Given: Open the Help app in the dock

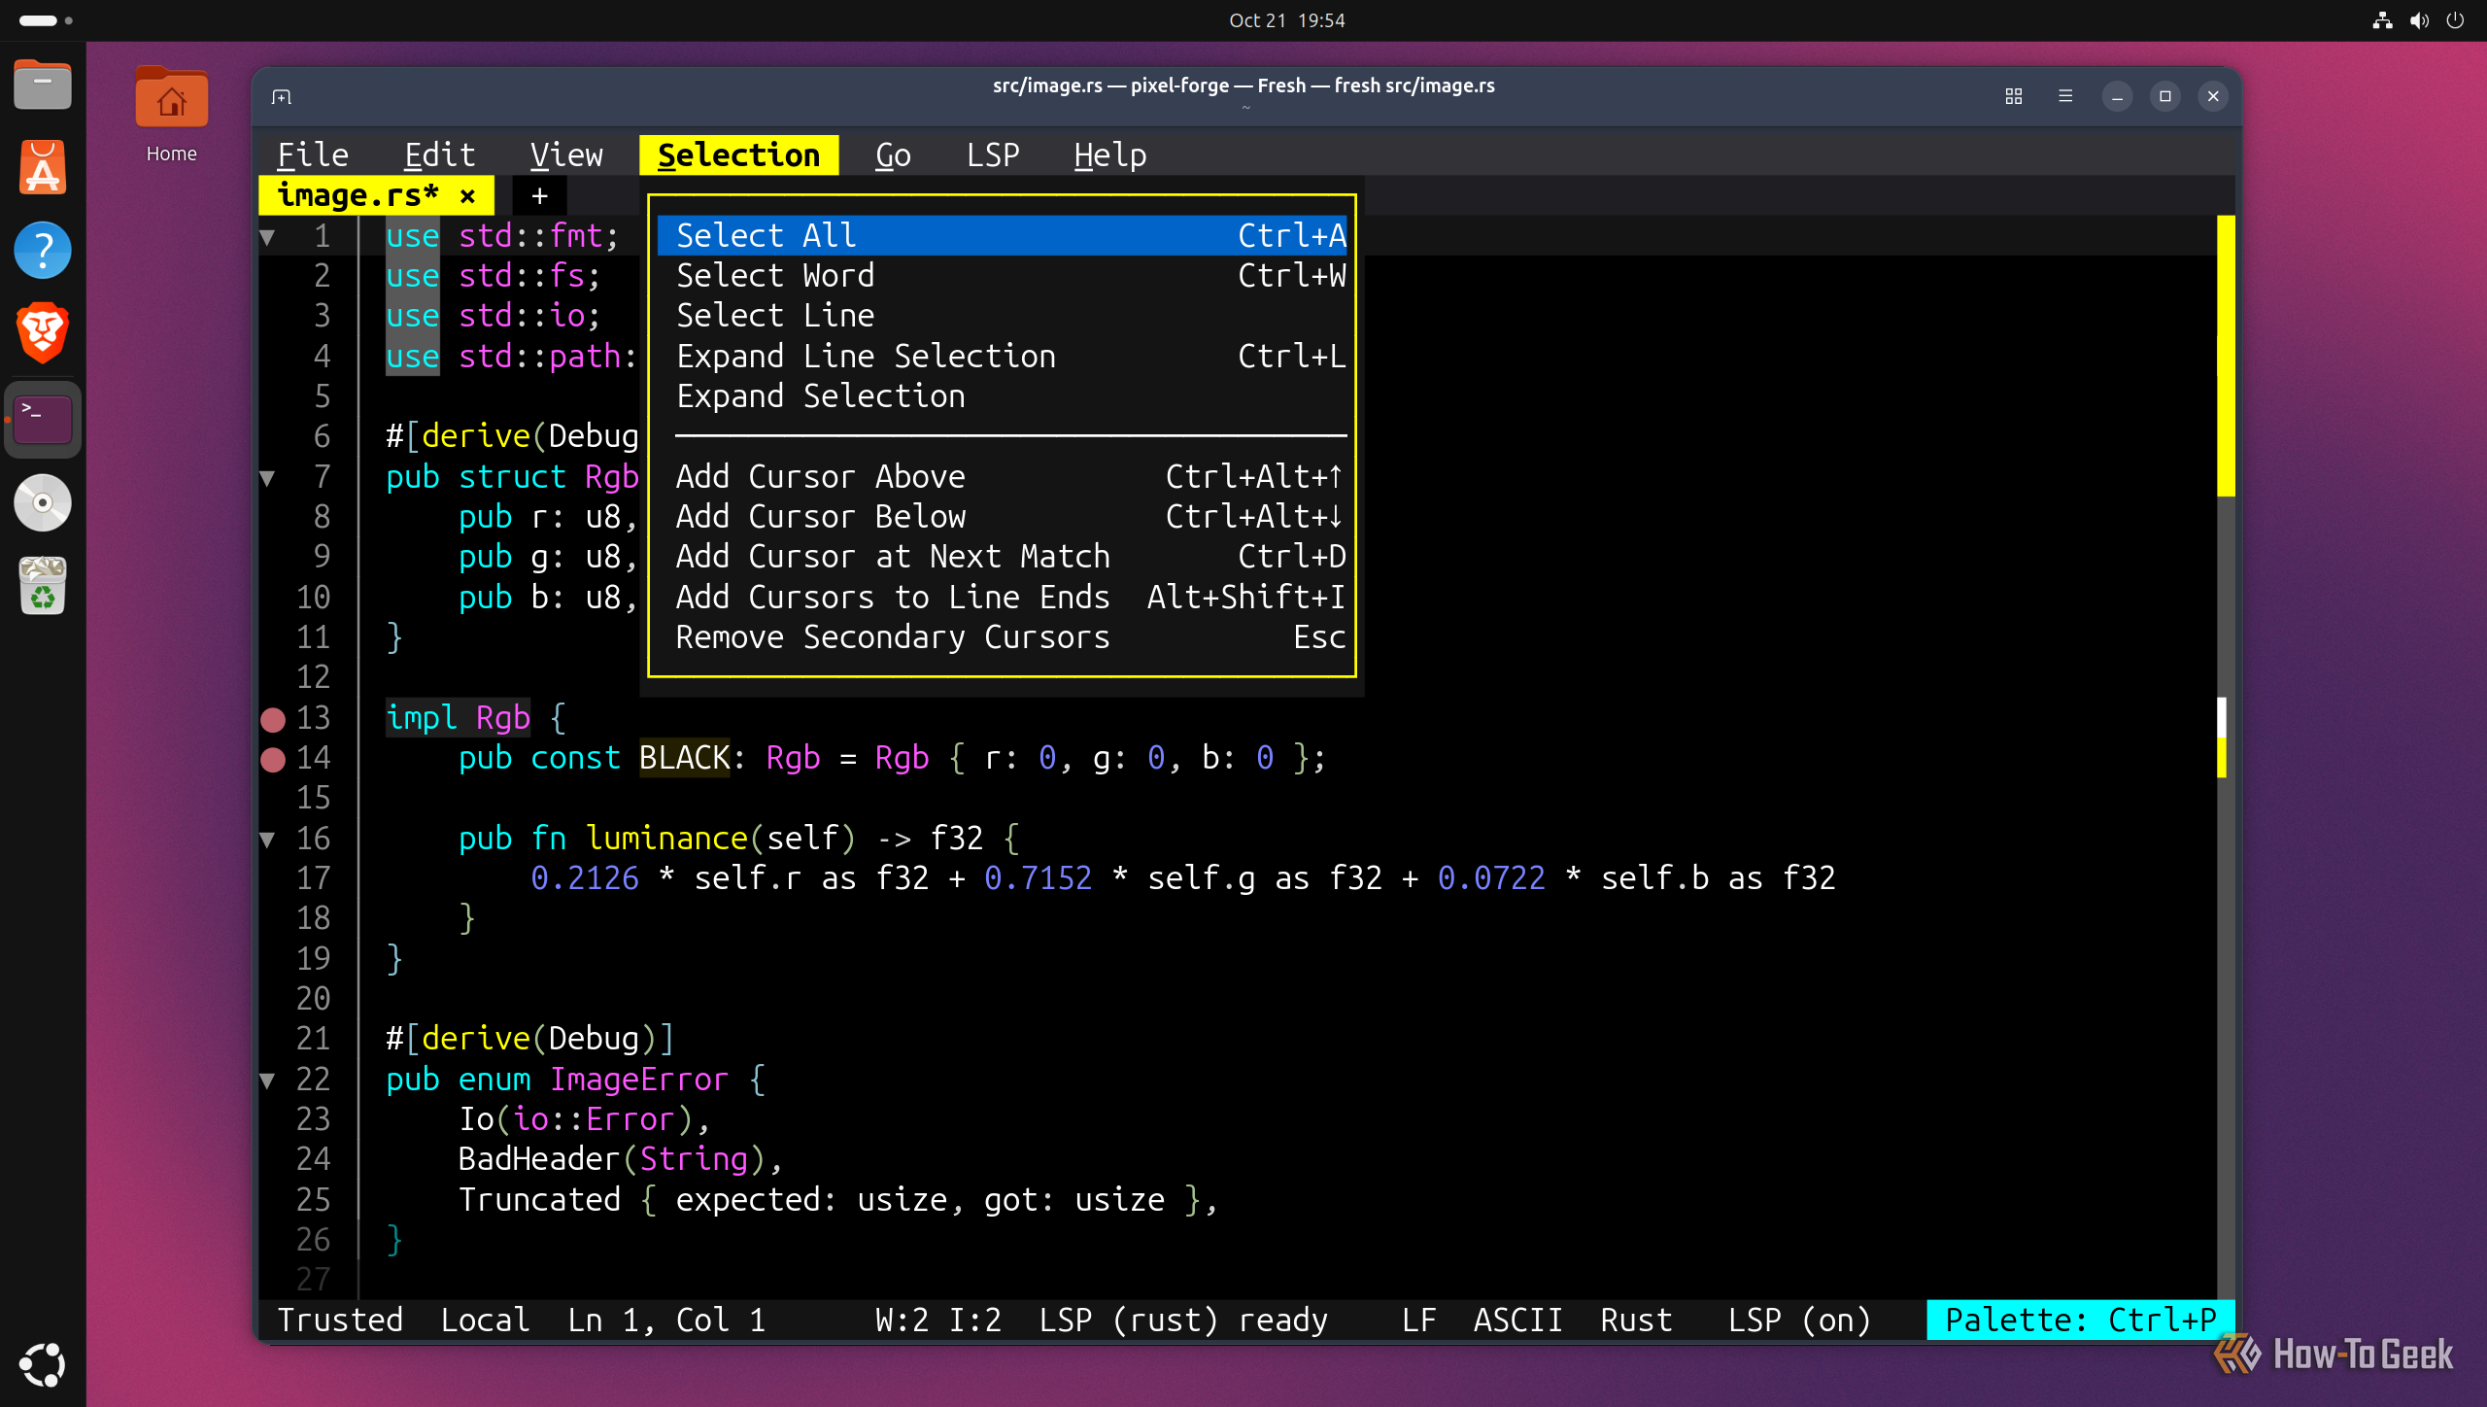Looking at the screenshot, I should [x=43, y=251].
